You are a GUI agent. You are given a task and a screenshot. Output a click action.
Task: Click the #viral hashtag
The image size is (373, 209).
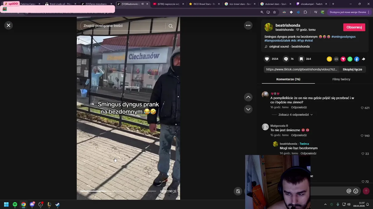(x=309, y=41)
